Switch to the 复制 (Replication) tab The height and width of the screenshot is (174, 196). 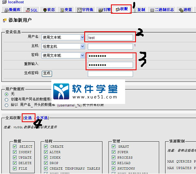139,10
